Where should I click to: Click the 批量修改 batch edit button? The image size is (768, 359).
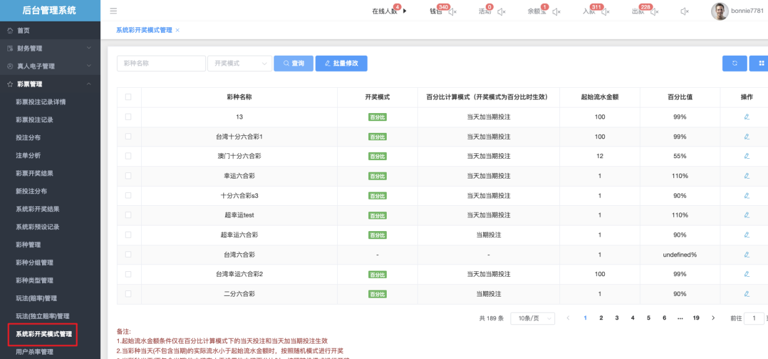click(341, 63)
